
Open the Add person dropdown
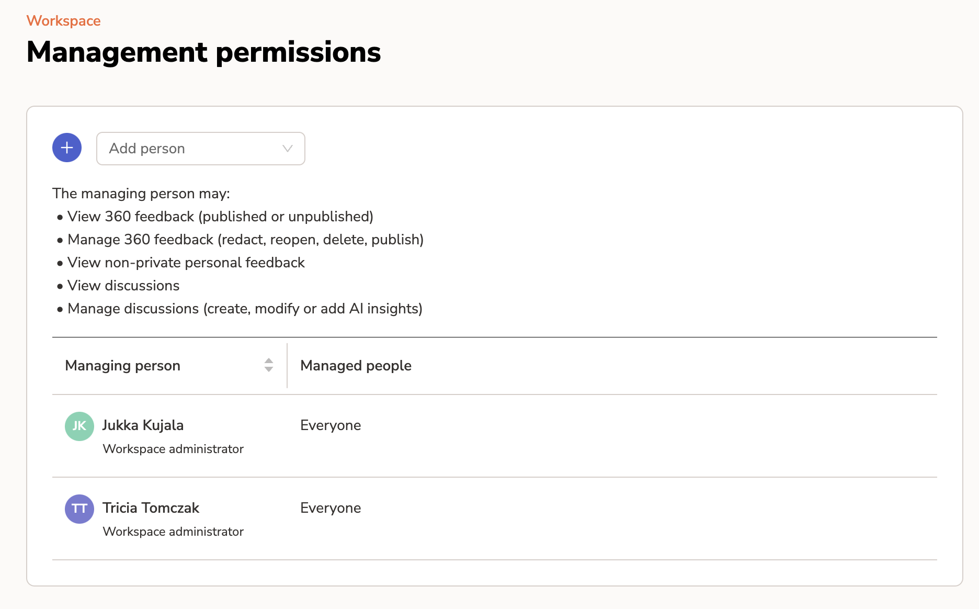(200, 149)
